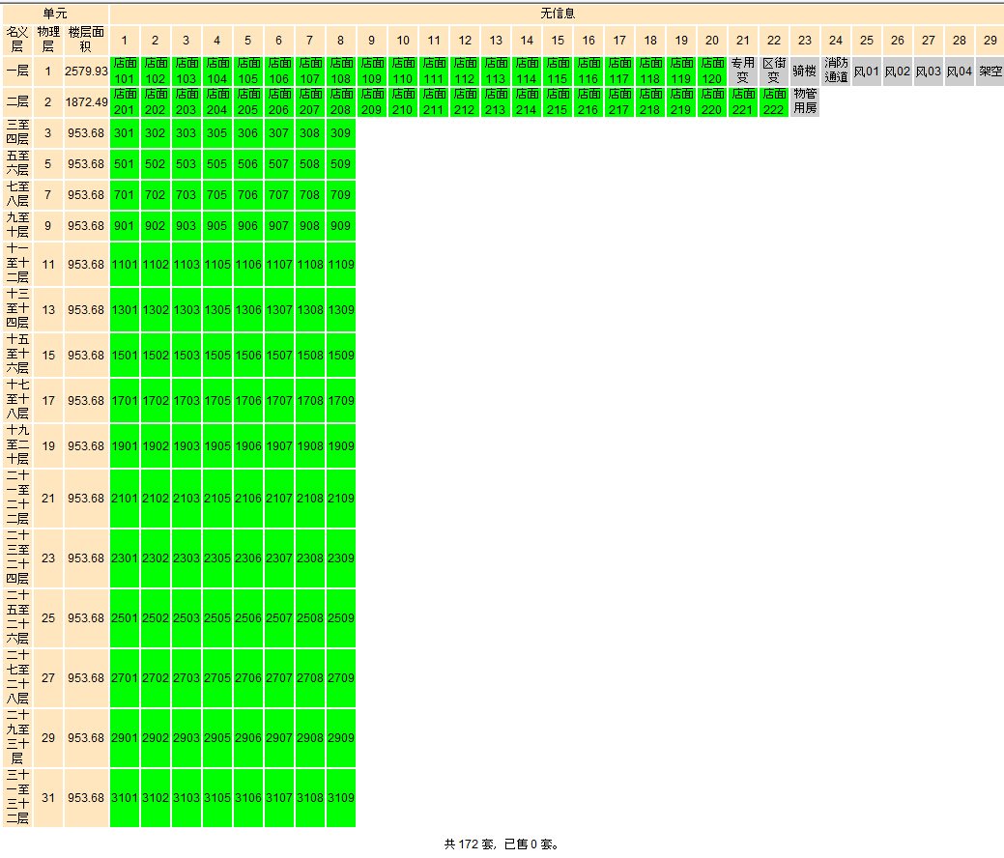The image size is (1004, 858).
Task: Select room 3101
Action: pyautogui.click(x=125, y=798)
